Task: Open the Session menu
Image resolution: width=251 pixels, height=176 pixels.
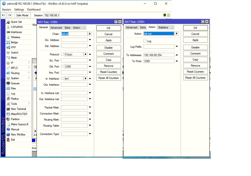Action: 7,10
